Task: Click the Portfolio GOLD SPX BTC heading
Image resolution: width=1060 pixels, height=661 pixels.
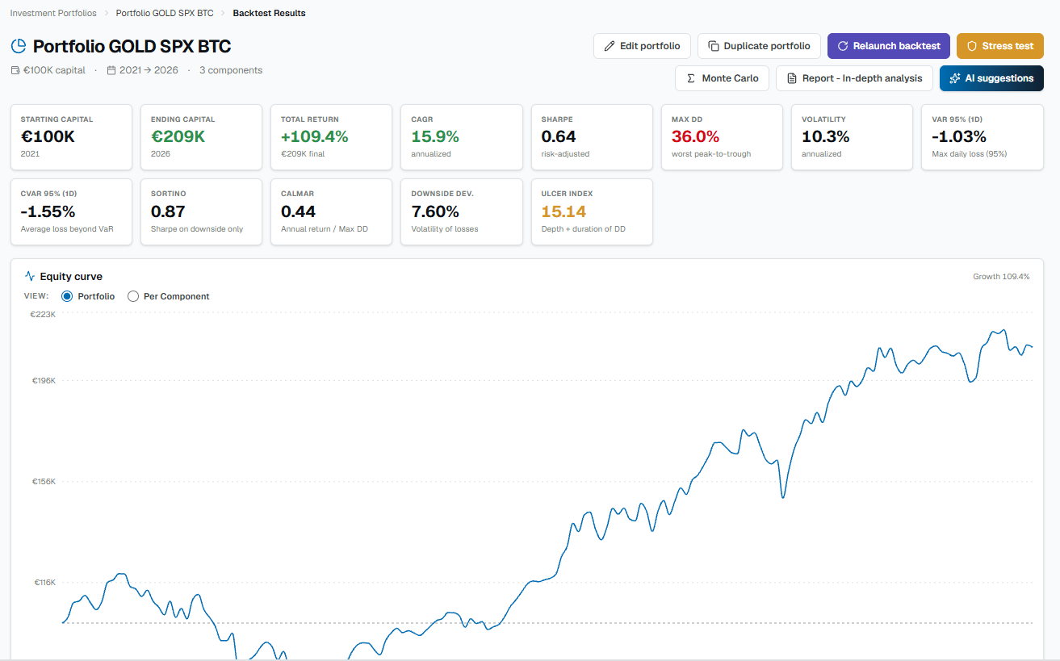Action: (132, 46)
